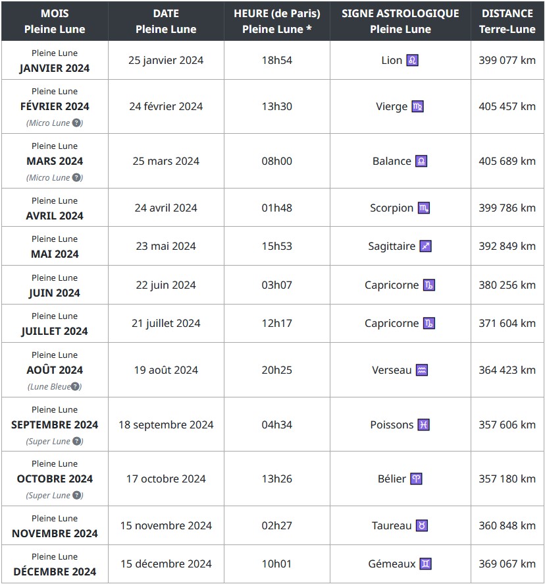Click the DISTANCE Terre-Lune column header

[507, 21]
